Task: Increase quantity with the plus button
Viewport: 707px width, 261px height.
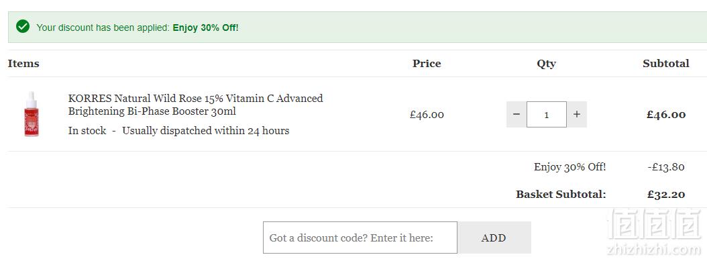Action: [x=577, y=115]
